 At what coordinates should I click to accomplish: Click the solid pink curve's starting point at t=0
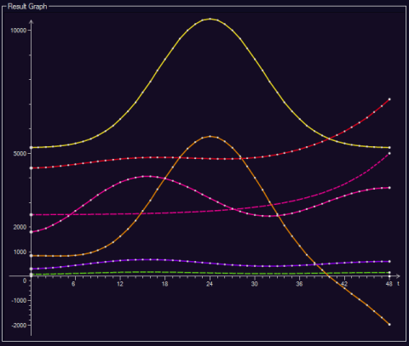coord(32,232)
